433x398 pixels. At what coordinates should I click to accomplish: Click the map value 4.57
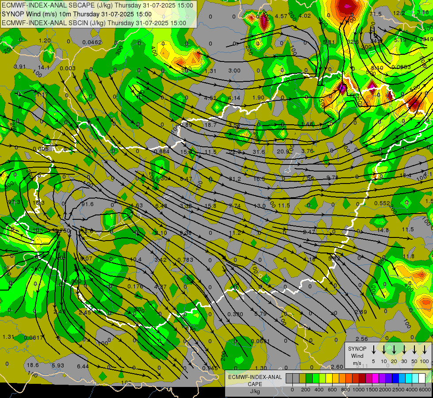[x=281, y=16]
